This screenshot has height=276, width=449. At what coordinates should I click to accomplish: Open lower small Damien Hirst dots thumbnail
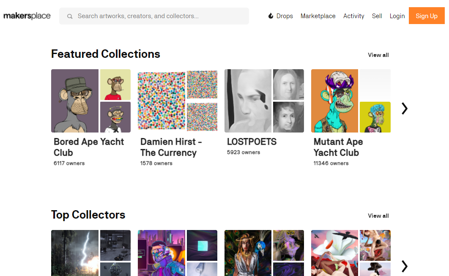[202, 117]
